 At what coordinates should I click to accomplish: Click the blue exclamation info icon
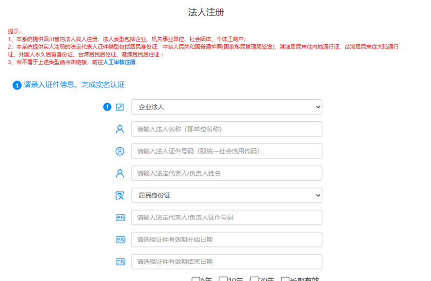click(107, 107)
